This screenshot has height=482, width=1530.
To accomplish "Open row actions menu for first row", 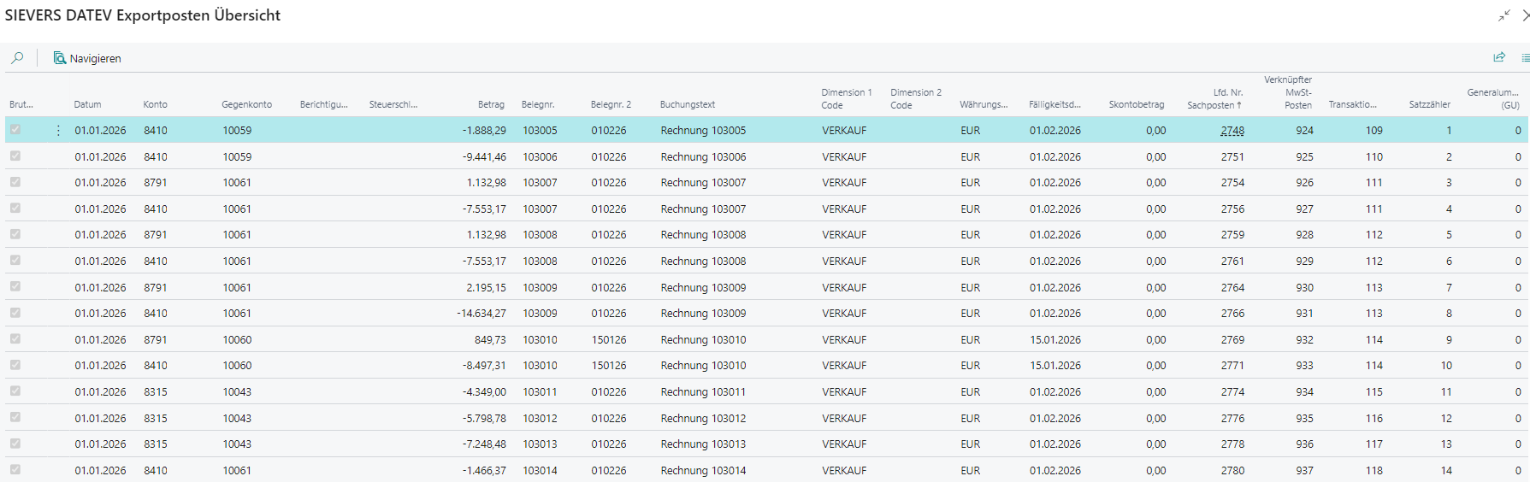I will pos(58,131).
